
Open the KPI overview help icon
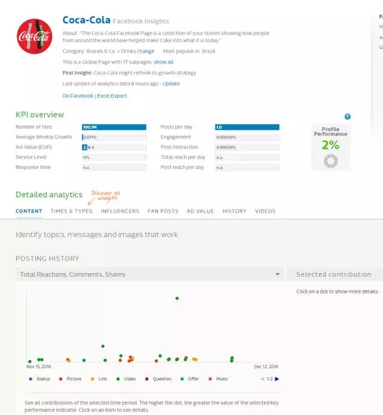point(347,117)
